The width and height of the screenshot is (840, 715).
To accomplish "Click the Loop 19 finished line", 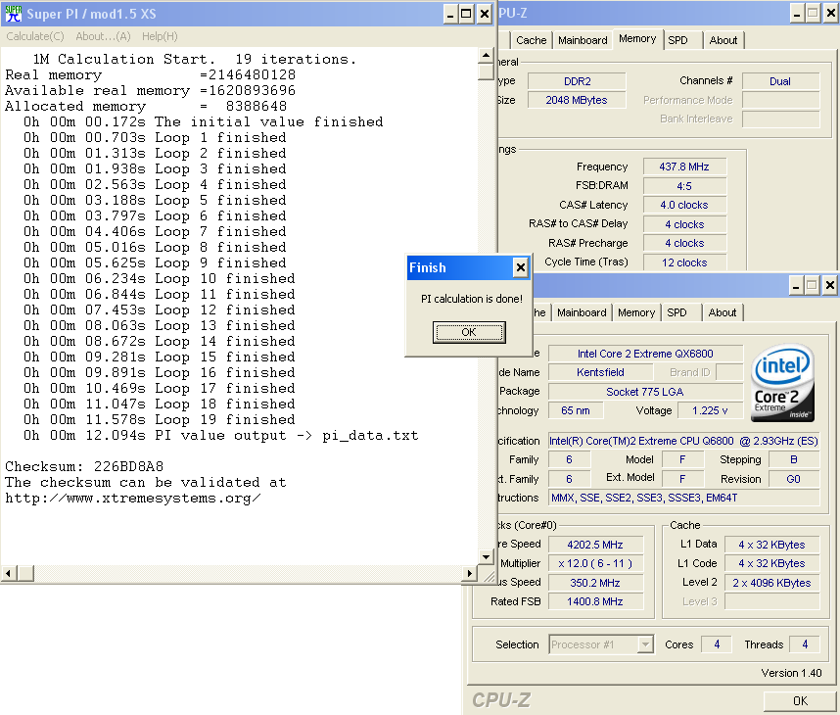I will click(160, 419).
